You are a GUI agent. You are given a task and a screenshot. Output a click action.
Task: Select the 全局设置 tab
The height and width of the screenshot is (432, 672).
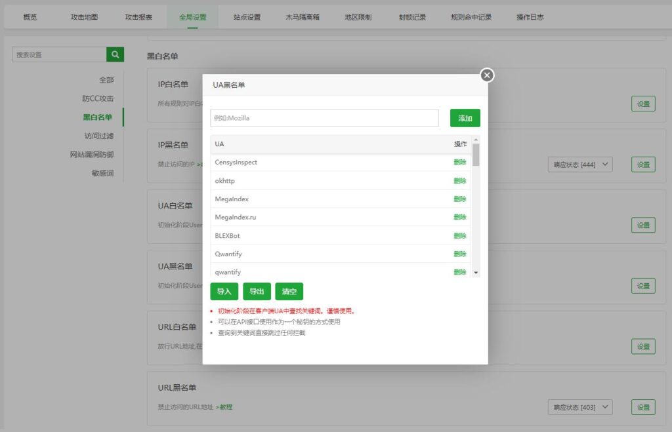point(193,17)
